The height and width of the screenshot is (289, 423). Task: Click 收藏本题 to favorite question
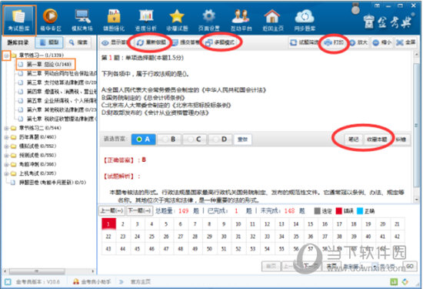377,139
